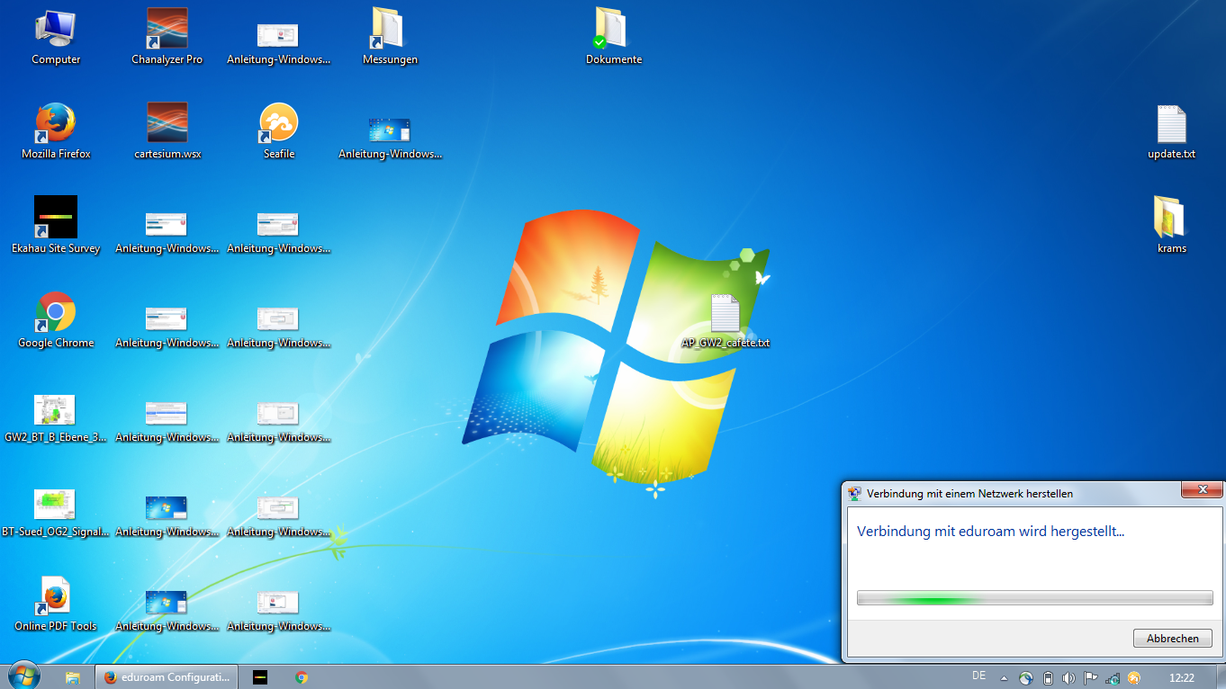Screen dimensions: 1226x689
Task: Click the connection progress bar
Action: (x=1034, y=598)
